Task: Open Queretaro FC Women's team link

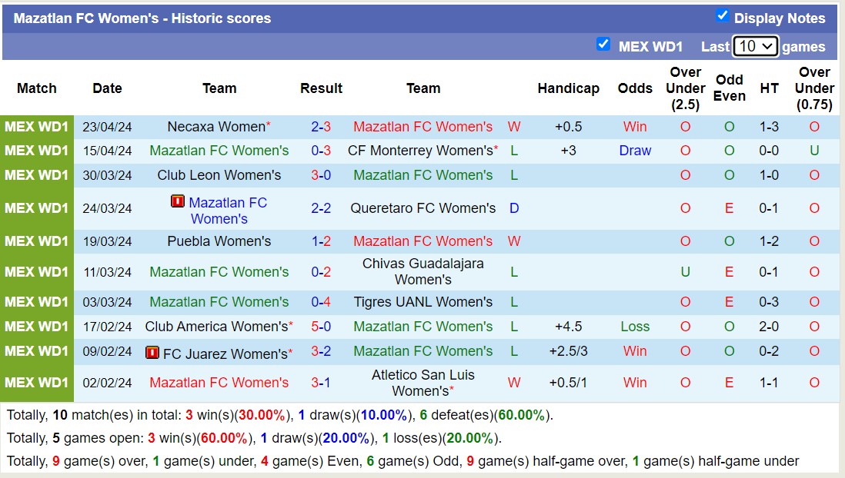Action: point(423,208)
